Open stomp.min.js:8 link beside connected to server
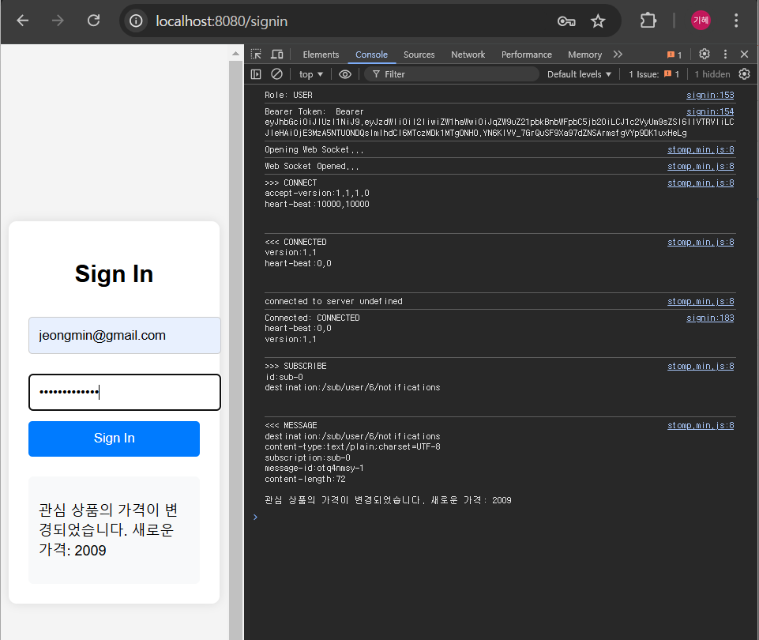The height and width of the screenshot is (640, 759). pos(701,301)
